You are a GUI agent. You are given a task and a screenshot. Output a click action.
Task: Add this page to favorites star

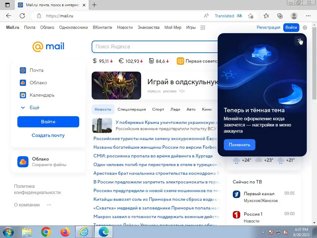[250, 16]
